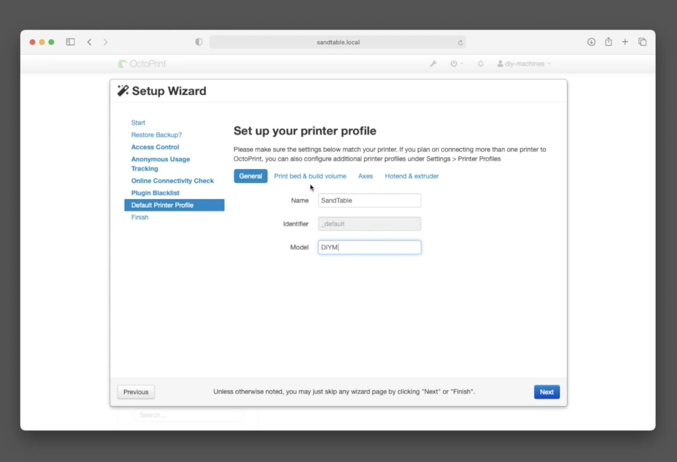Open the Access Control step

point(155,147)
